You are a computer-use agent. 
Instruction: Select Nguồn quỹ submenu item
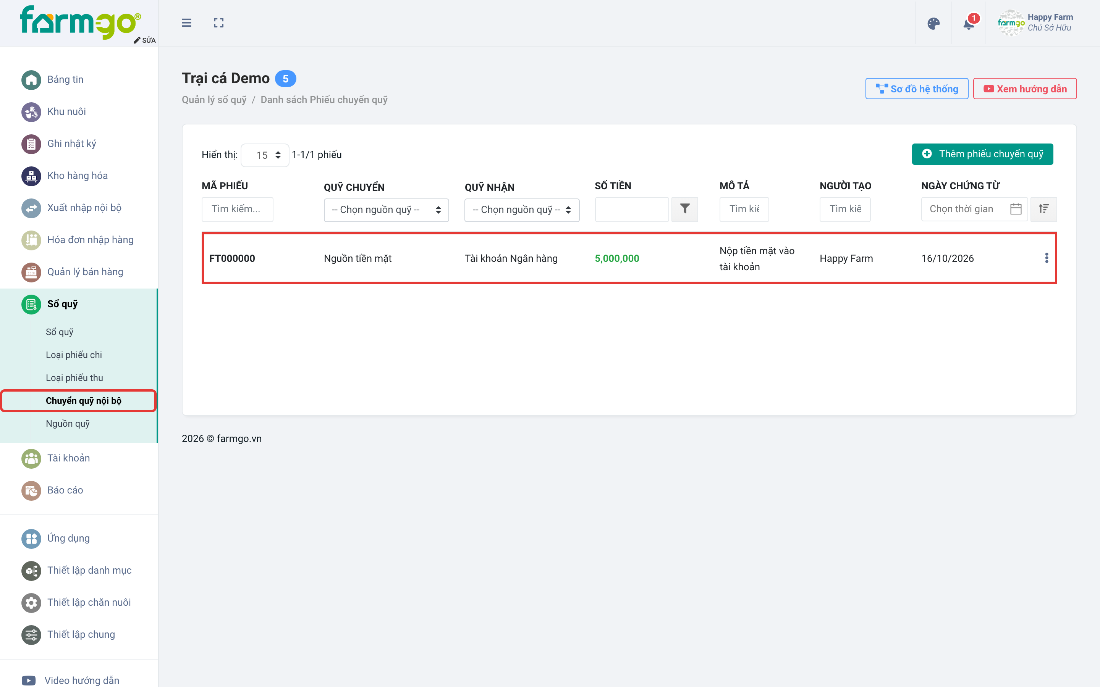coord(68,424)
